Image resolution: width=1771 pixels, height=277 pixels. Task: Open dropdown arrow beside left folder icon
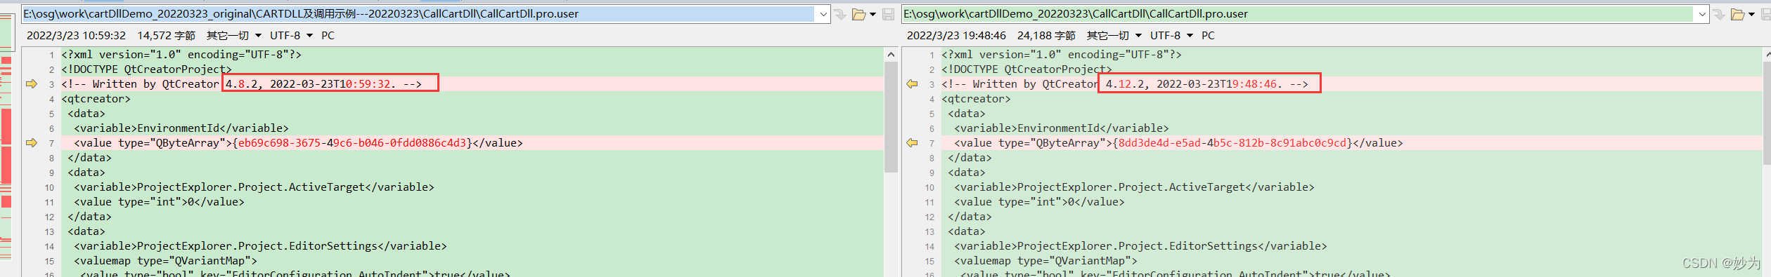pyautogui.click(x=872, y=14)
